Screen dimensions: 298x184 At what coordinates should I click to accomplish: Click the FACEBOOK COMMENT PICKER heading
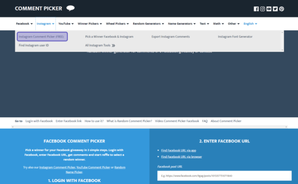pos(74,141)
